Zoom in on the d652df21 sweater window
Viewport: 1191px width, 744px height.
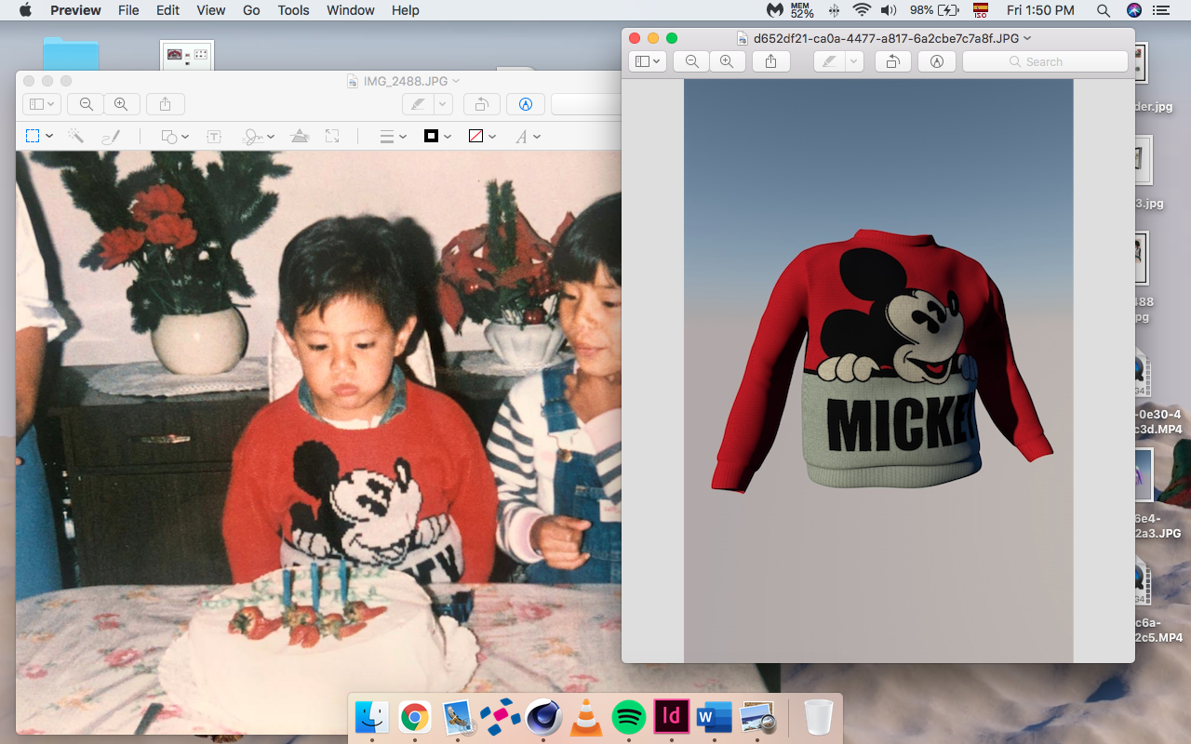[x=727, y=61]
